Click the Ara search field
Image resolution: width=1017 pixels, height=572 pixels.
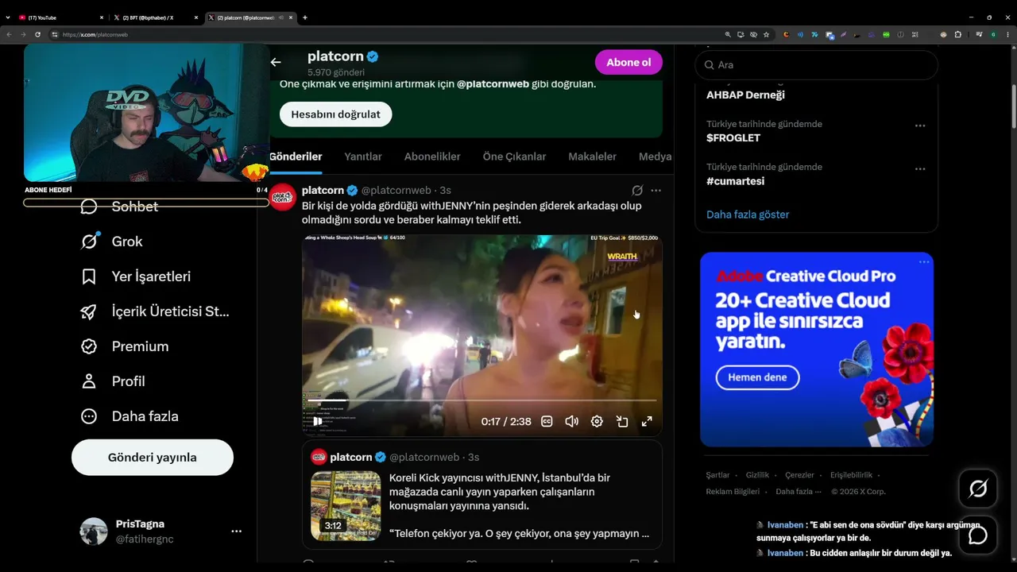click(817, 65)
